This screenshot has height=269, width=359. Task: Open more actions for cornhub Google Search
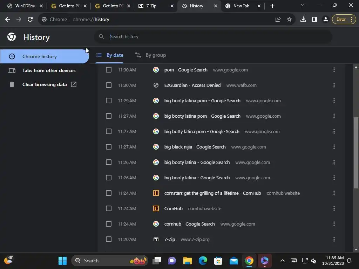334,224
